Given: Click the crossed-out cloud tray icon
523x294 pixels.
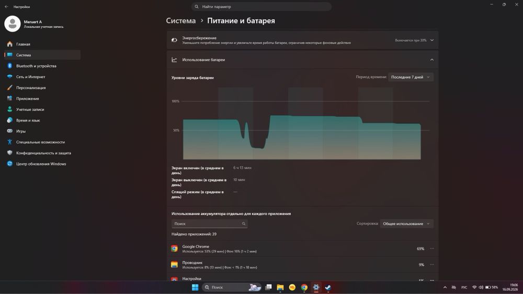Looking at the screenshot, I should point(453,287).
